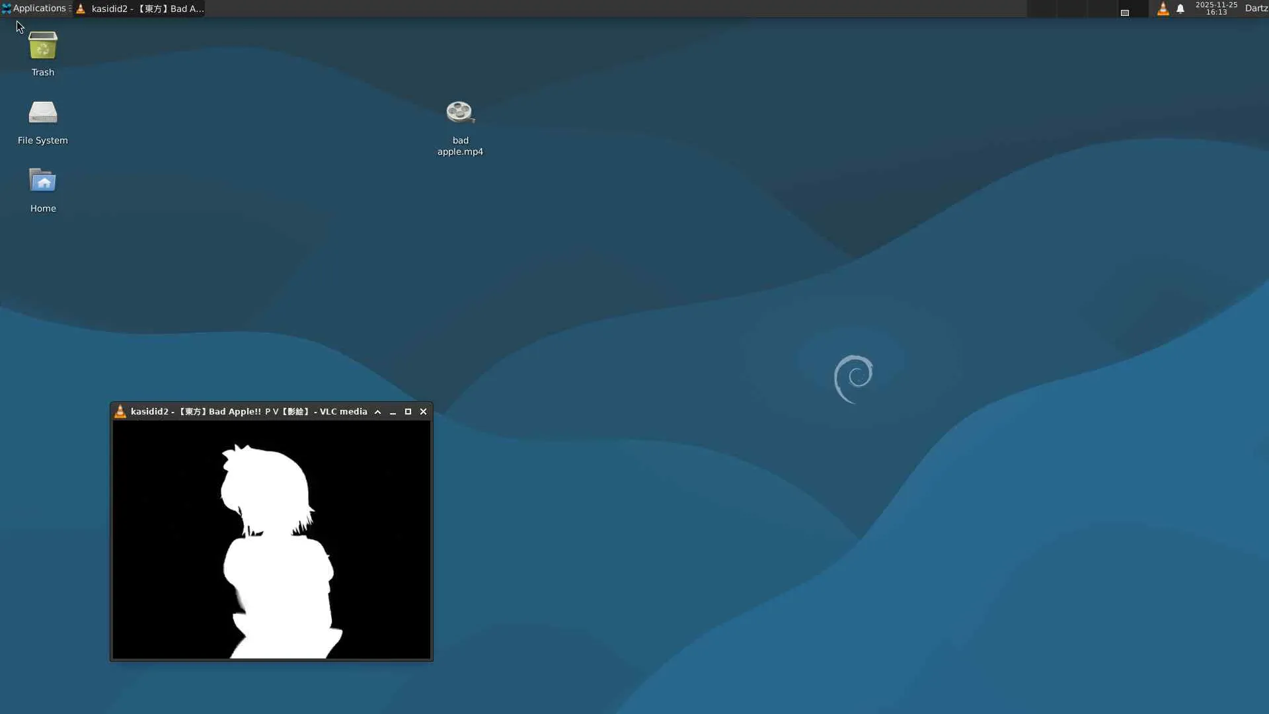Close the VLC media player window
Image resolution: width=1269 pixels, height=714 pixels.
pyautogui.click(x=424, y=412)
